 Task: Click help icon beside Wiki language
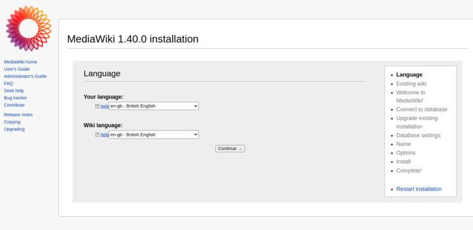point(97,135)
